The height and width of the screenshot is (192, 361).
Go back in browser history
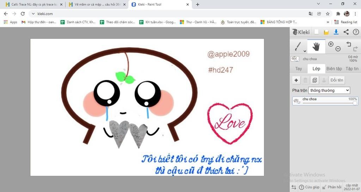coord(6,14)
